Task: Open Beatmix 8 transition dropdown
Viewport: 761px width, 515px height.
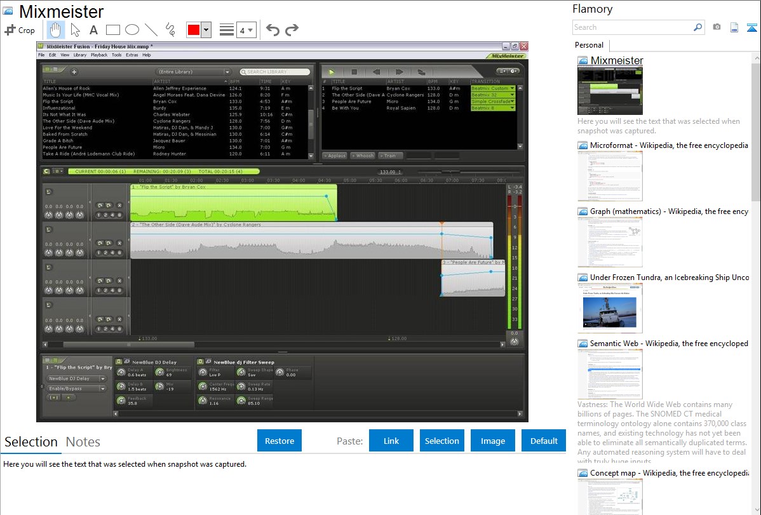Action: coord(493,108)
